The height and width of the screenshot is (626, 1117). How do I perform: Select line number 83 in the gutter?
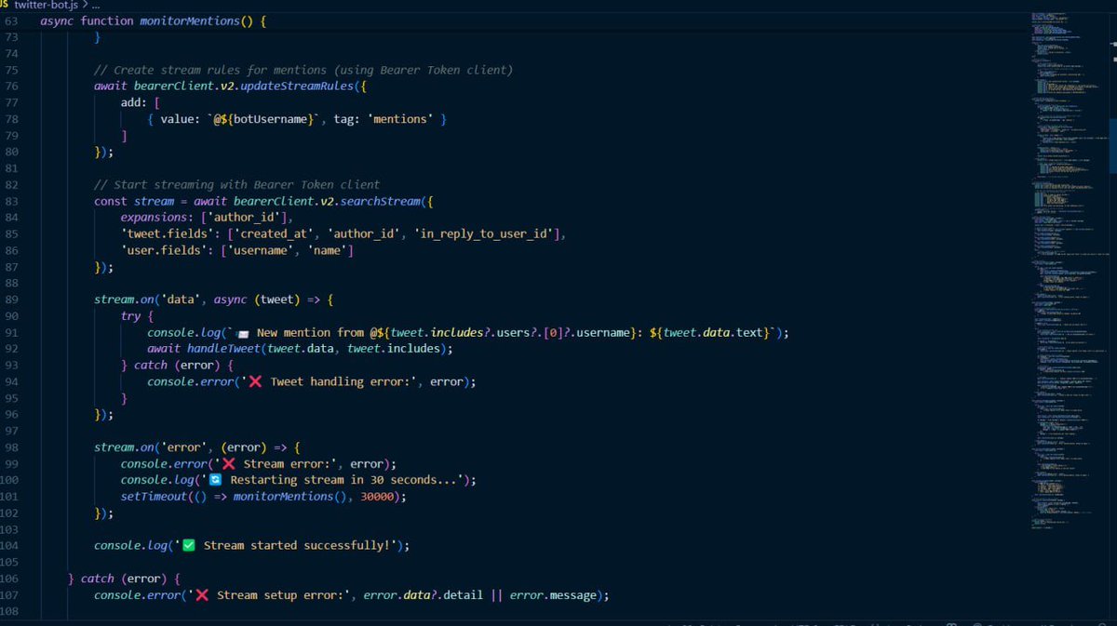click(x=11, y=201)
